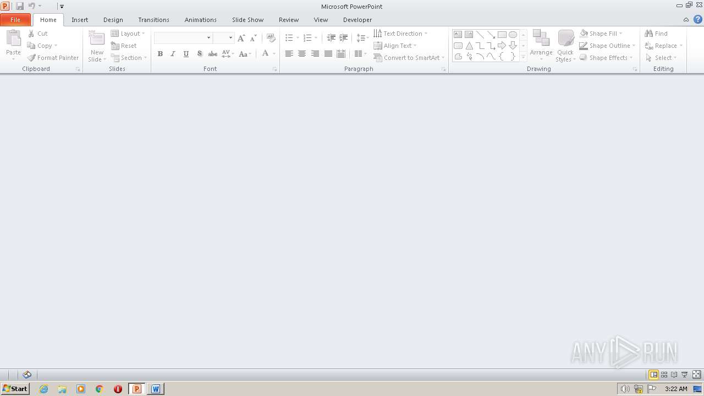Open Shape Fill color menu
704x396 pixels.
[601, 34]
